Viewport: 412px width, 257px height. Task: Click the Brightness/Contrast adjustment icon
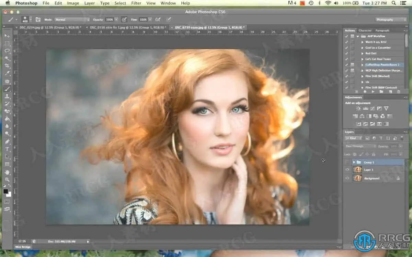(x=358, y=108)
